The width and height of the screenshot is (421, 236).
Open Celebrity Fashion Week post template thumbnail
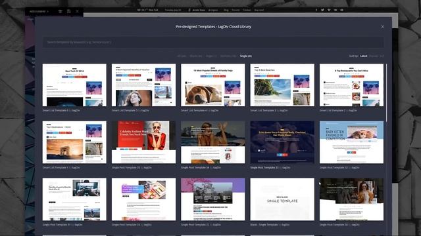tap(143, 142)
